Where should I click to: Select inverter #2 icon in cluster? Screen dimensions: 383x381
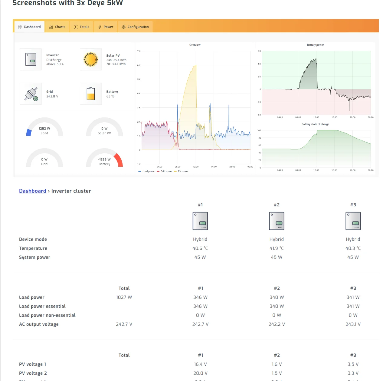pos(277,221)
